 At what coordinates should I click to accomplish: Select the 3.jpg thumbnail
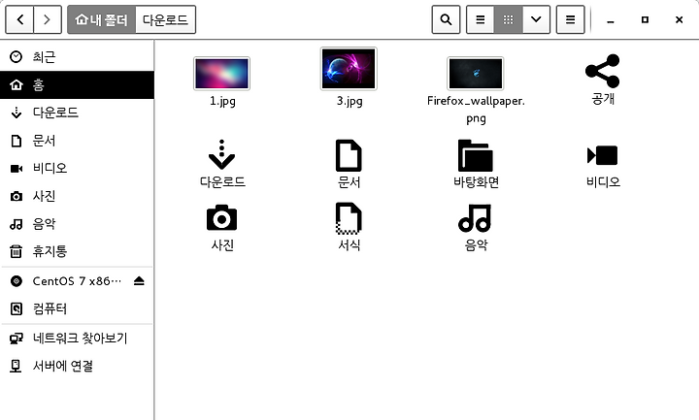pos(349,69)
